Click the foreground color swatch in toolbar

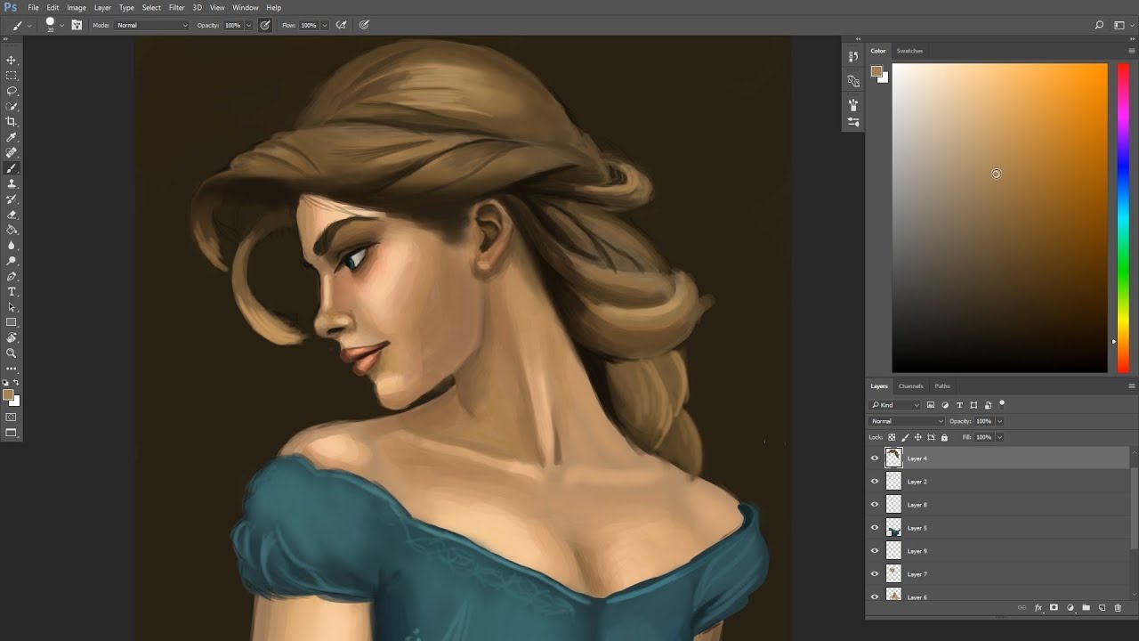pyautogui.click(x=8, y=394)
